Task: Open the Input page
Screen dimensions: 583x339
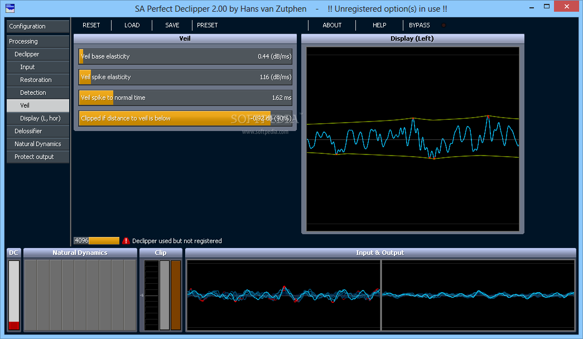Action: (38, 67)
